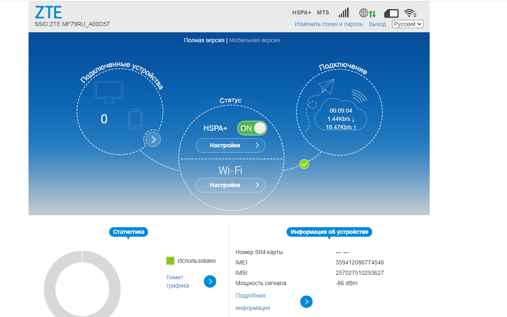Click the smartphone icon in connected devices
507x317 pixels.
point(135,119)
